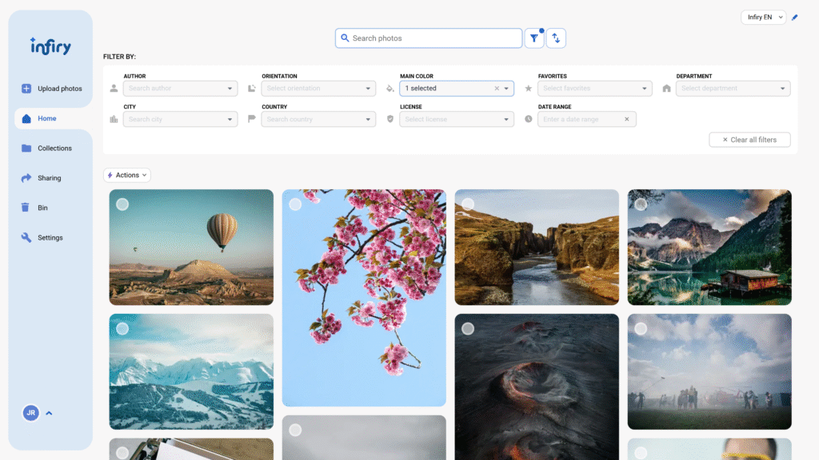819x460 pixels.
Task: Expand the Main Color dropdown arrow
Action: coord(506,89)
